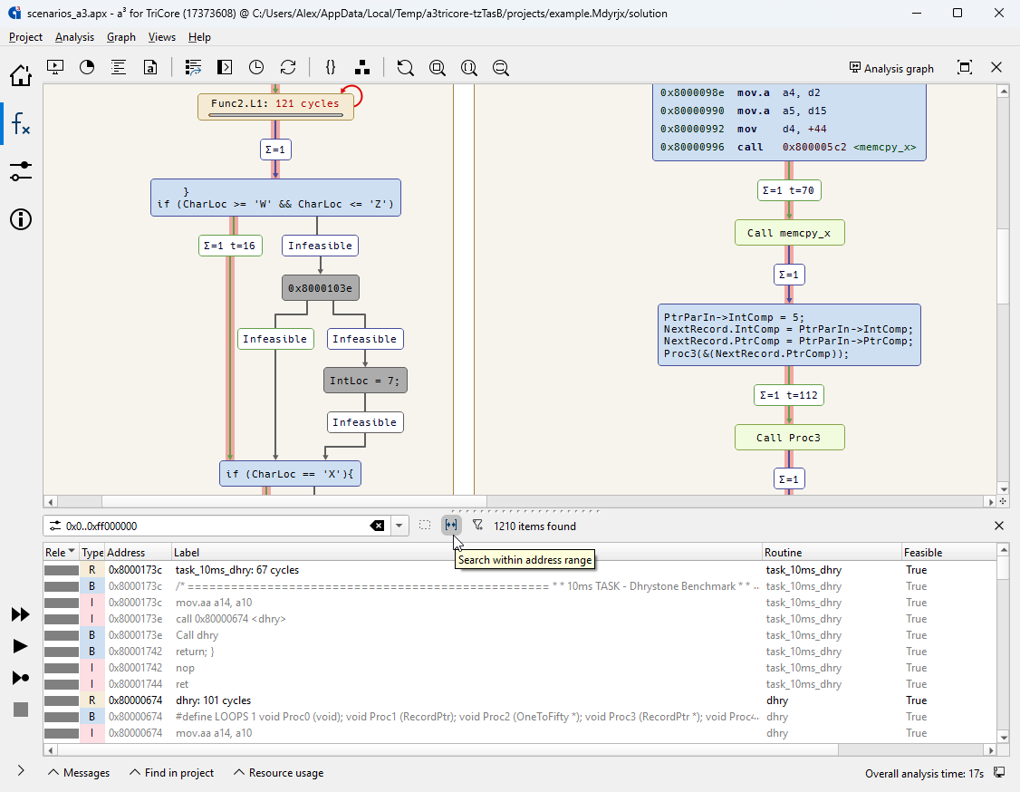
Task: Click the stop square button in sidebar
Action: pos(21,710)
